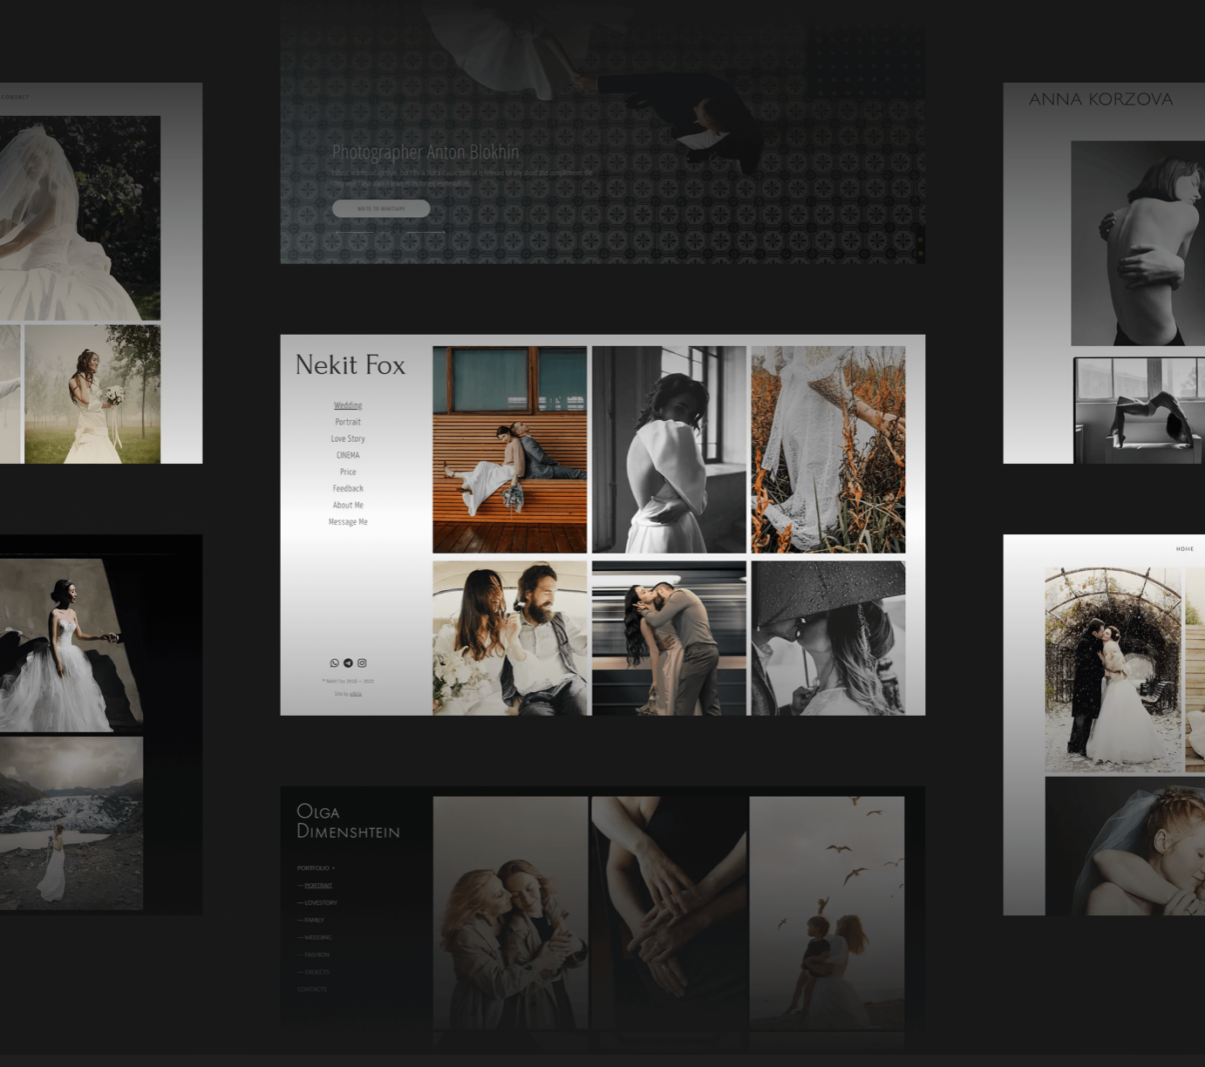Open the birds and child photo thumbnail

click(827, 912)
